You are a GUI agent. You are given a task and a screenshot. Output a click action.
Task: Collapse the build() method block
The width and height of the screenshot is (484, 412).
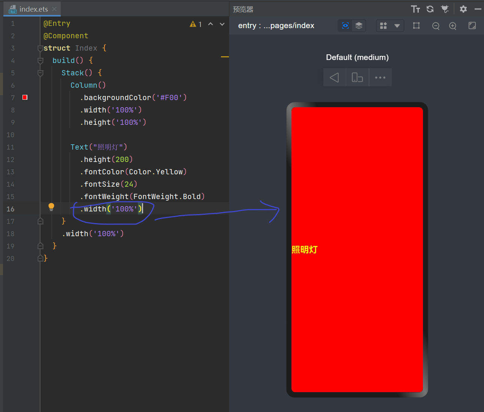[40, 61]
